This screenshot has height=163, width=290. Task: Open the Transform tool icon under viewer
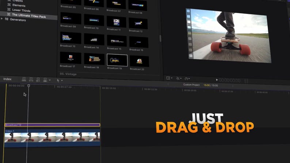(x=178, y=78)
